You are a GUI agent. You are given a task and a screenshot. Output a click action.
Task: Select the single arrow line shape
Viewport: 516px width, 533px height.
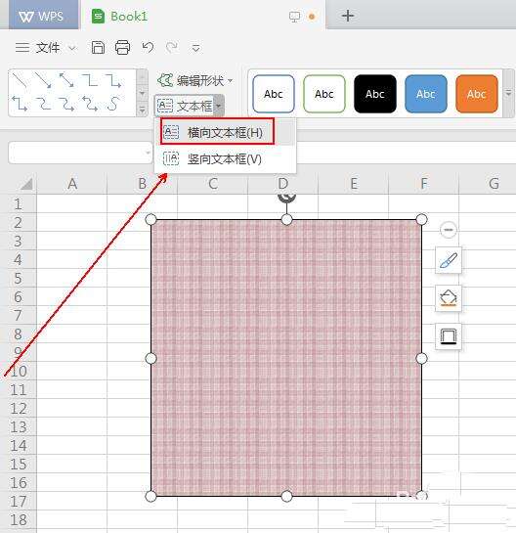click(x=43, y=81)
